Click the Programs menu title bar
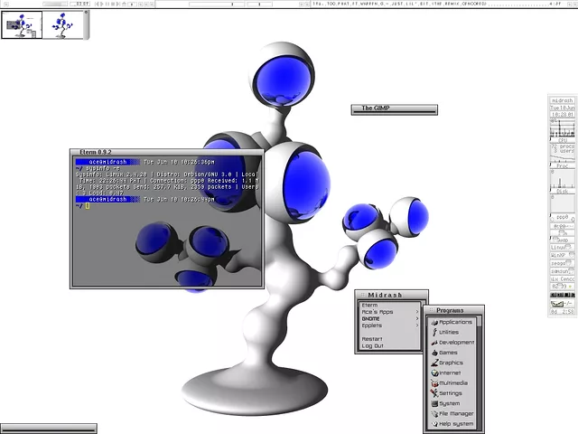Image resolution: width=578 pixels, height=434 pixels. pyautogui.click(x=453, y=310)
